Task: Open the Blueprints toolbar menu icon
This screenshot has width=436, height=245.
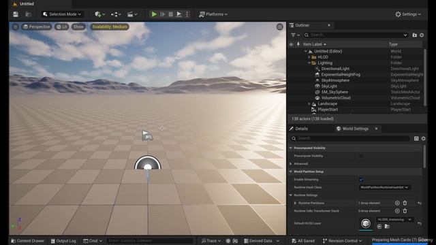Action: pyautogui.click(x=116, y=14)
